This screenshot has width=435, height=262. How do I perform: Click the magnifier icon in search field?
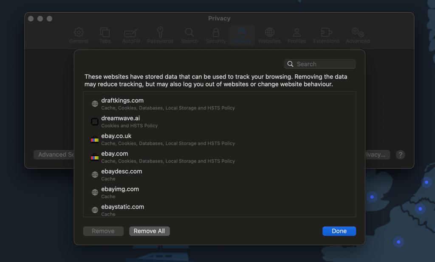[290, 64]
